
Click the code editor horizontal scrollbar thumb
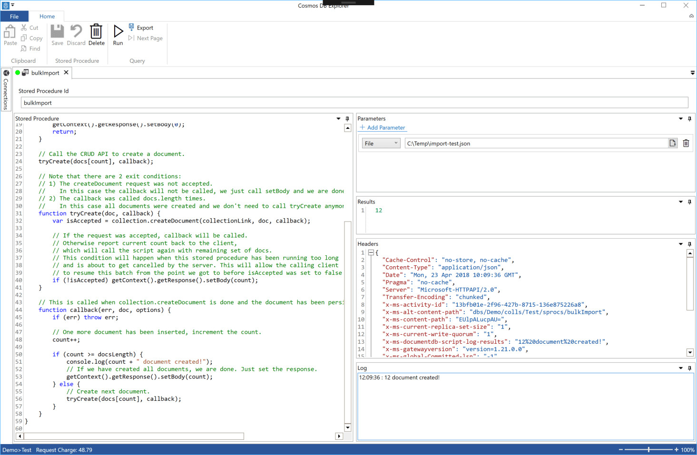134,436
